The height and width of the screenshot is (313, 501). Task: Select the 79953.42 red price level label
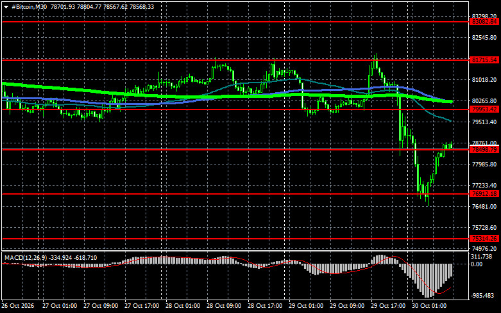pos(484,109)
